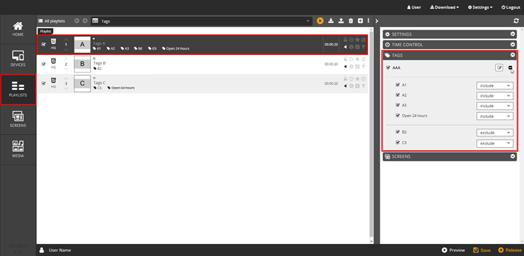Open the include dropdown for tag A2
The image size is (524, 256).
(494, 96)
